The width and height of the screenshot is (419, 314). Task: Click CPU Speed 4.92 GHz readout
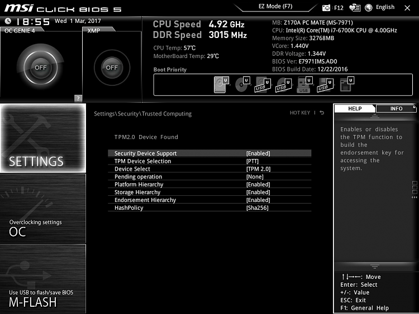[198, 25]
